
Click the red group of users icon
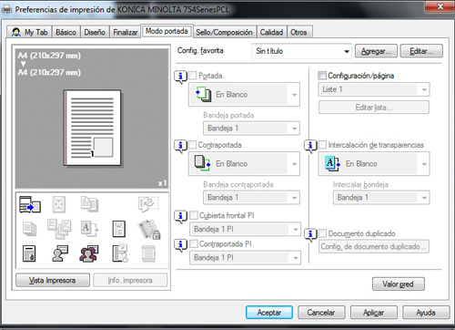(x=89, y=253)
